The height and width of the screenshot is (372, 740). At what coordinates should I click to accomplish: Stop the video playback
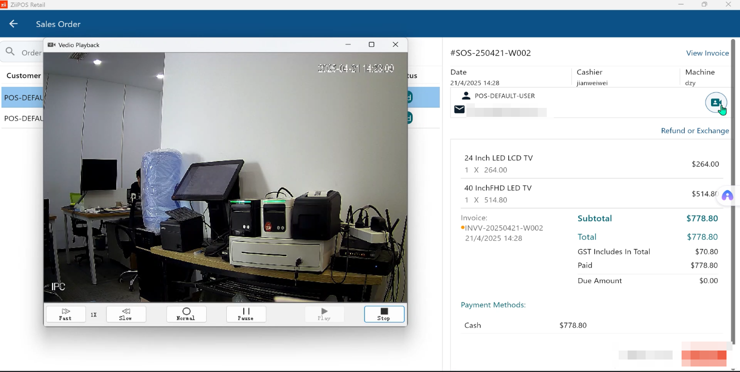tap(384, 314)
